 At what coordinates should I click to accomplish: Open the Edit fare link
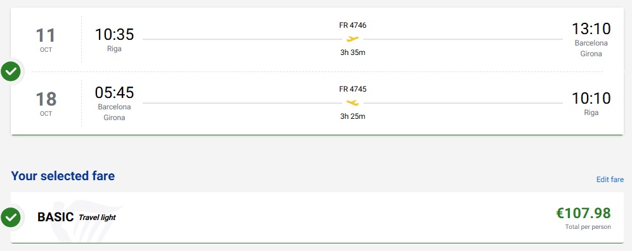point(610,180)
